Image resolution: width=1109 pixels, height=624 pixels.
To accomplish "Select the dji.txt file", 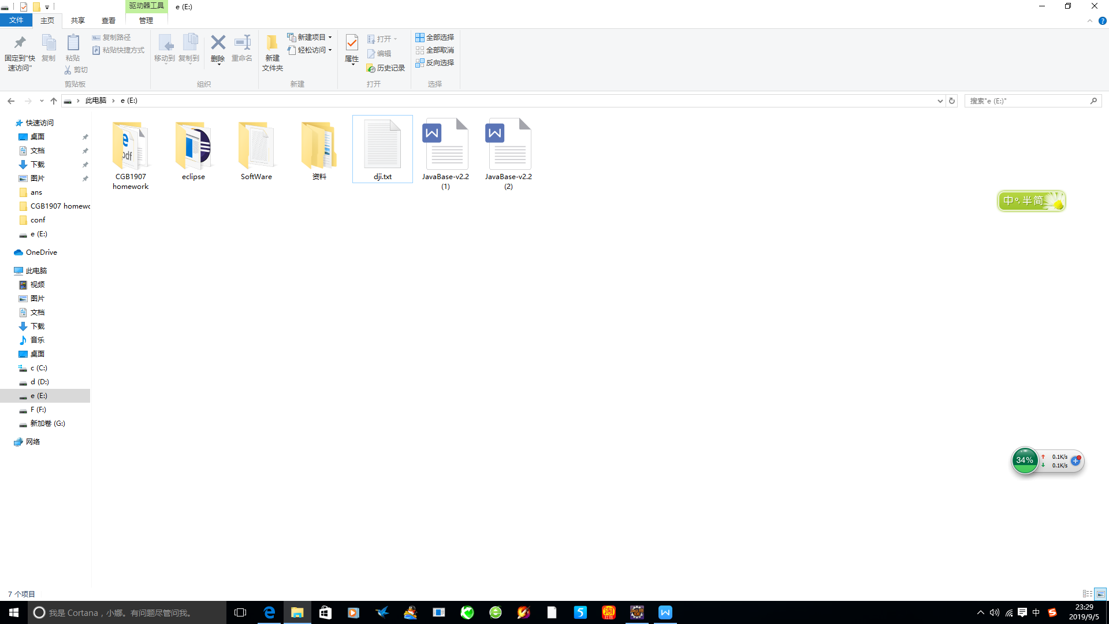I will pos(382,150).
